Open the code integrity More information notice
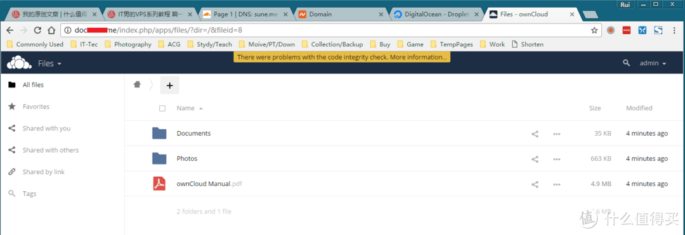This screenshot has width=685, height=235. [x=342, y=57]
